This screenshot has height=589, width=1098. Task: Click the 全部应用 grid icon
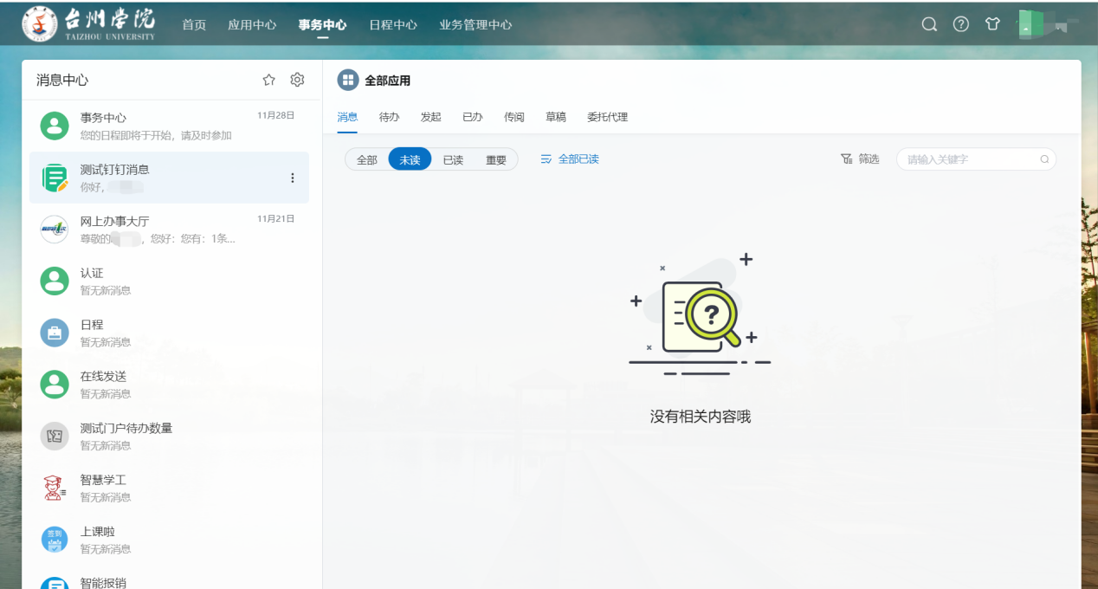tap(347, 81)
